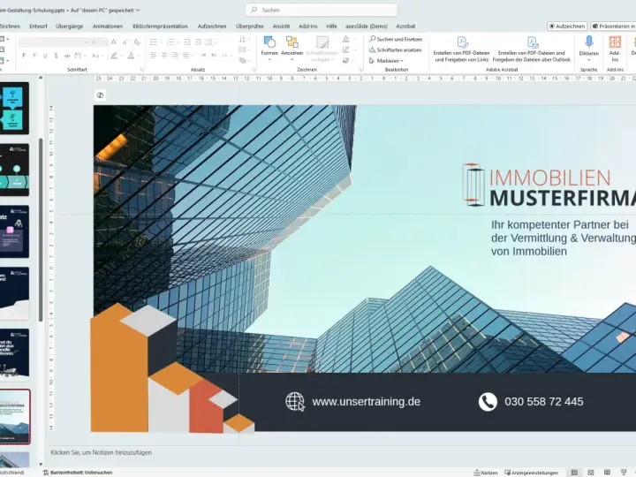Select the selected Musterfirma slide thumbnail
The image size is (636, 477).
[15, 417]
